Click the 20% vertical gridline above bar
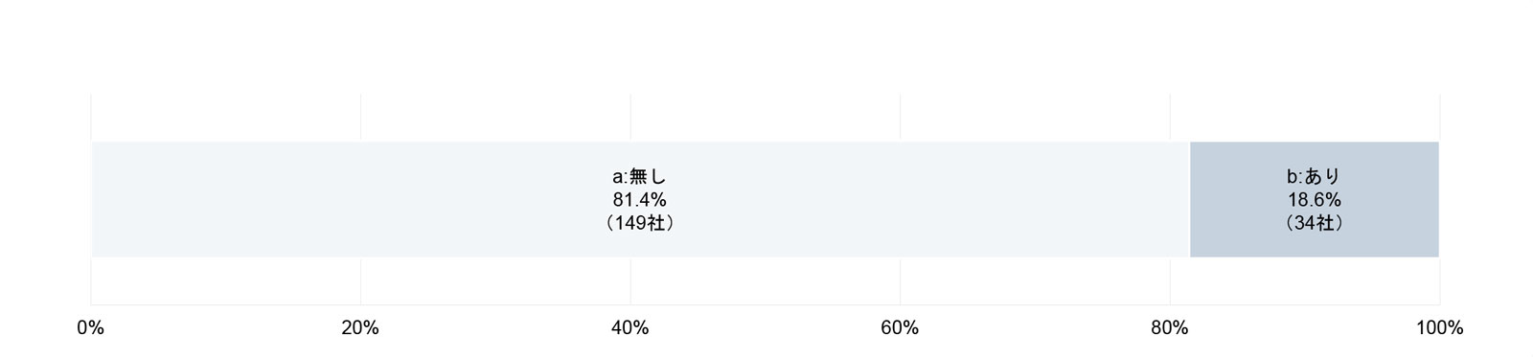Screen dimensions: 1533x357 [x=360, y=118]
